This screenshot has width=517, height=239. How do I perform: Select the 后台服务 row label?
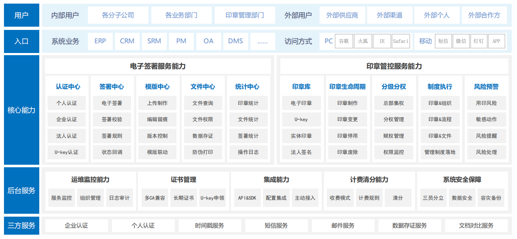click(22, 190)
